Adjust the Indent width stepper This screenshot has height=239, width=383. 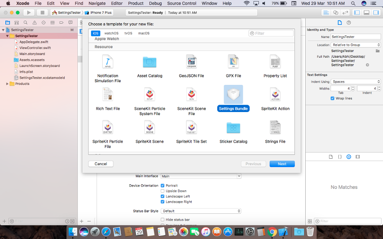pyautogui.click(x=379, y=89)
